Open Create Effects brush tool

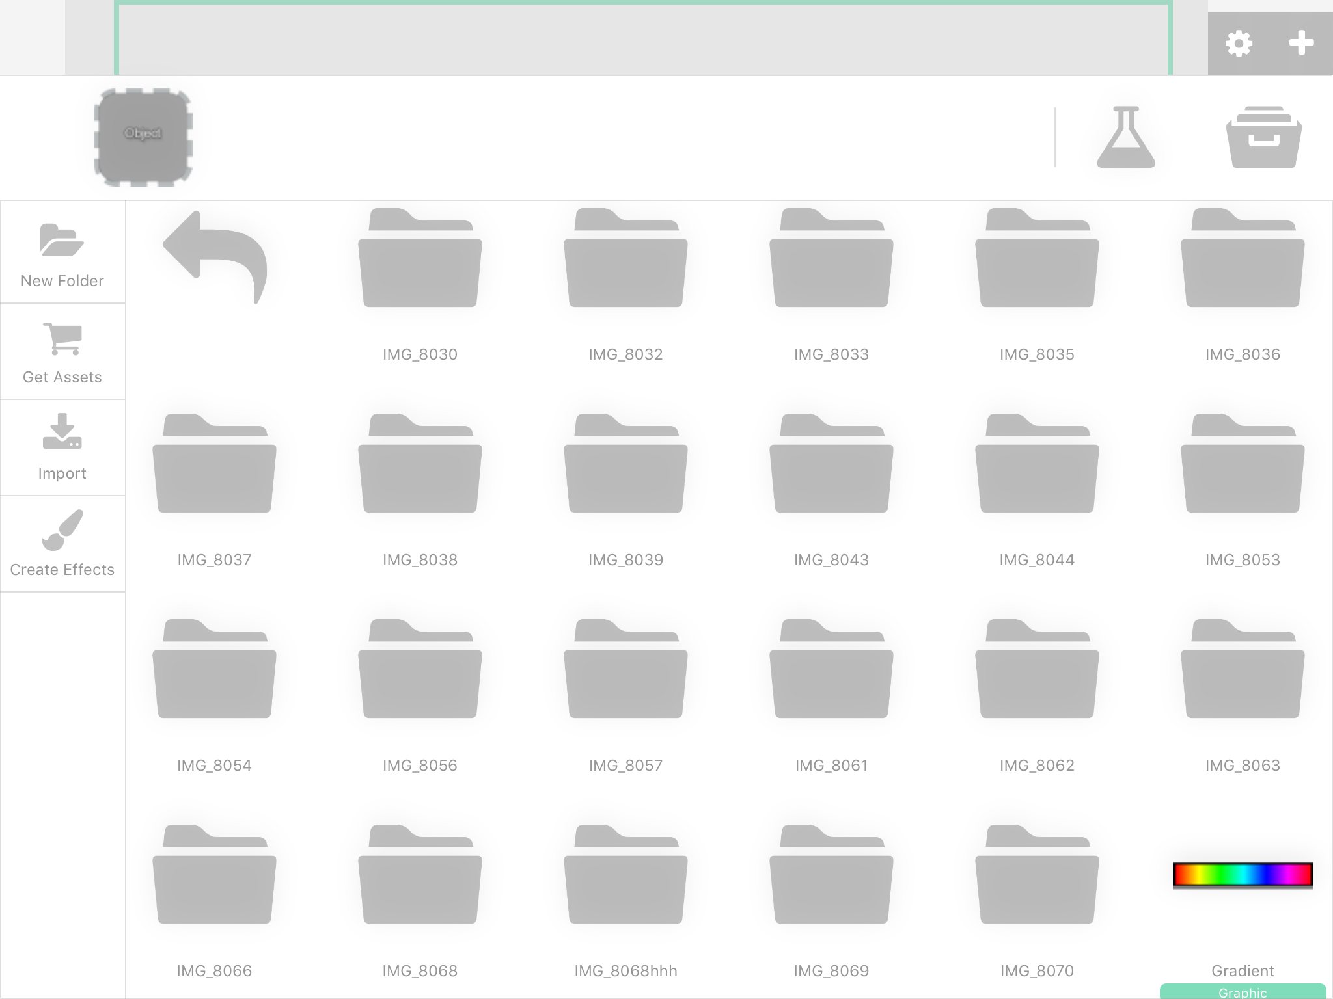[x=62, y=530]
